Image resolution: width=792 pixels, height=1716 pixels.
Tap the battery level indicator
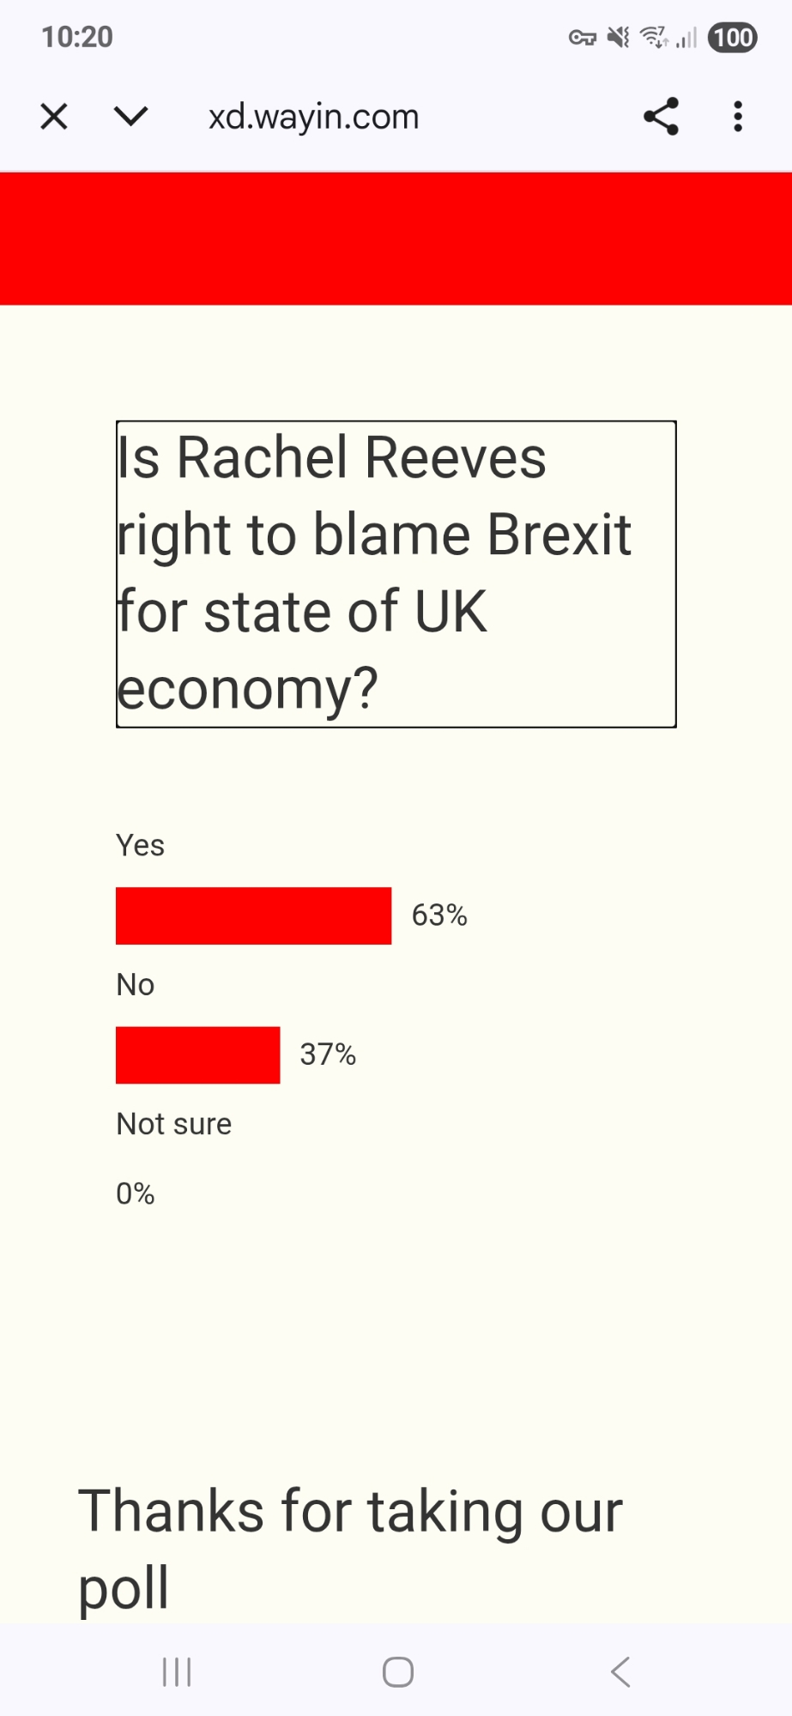732,38
